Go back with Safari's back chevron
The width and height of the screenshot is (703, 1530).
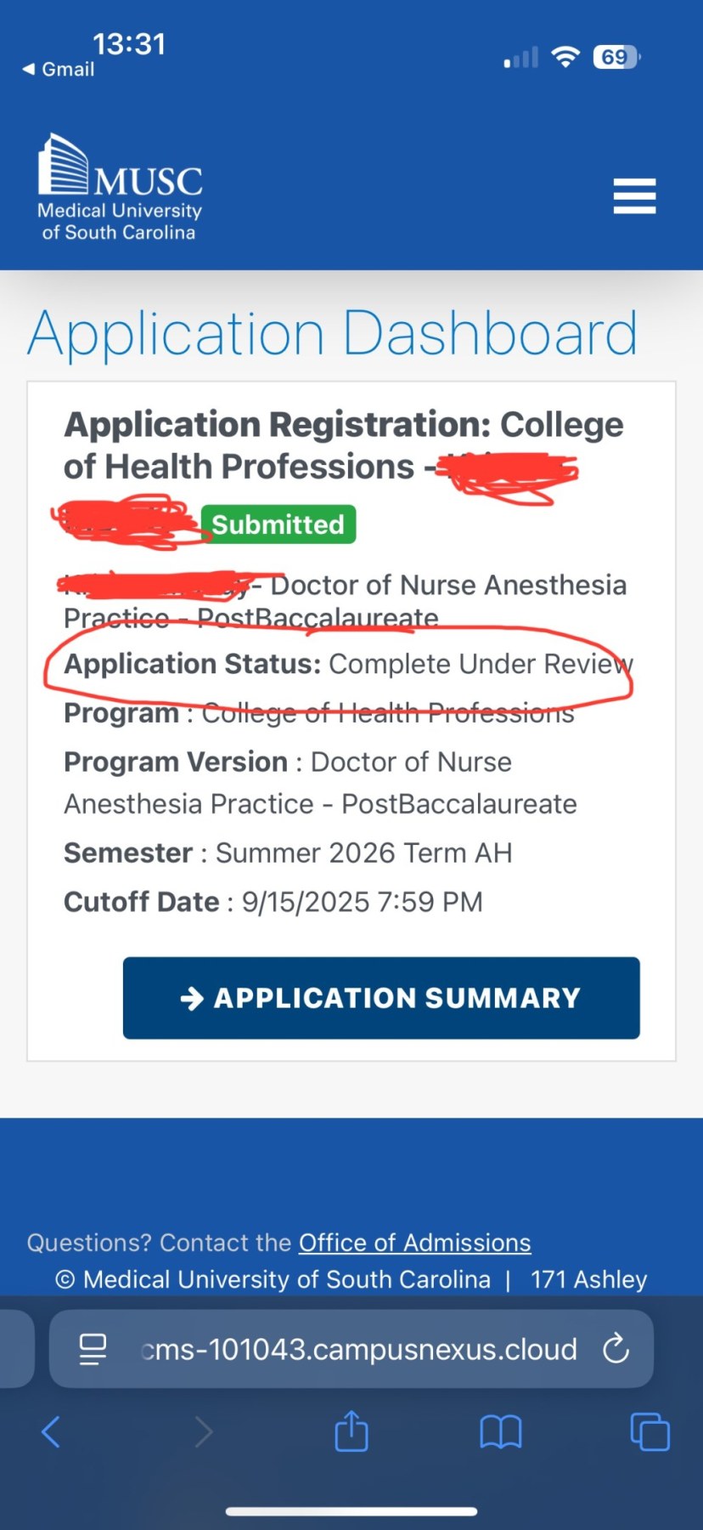coord(51,1432)
